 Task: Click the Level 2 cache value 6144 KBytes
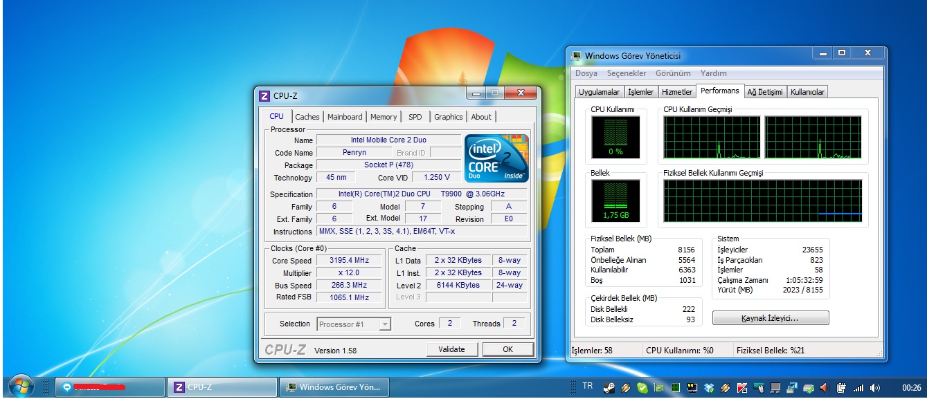(x=458, y=285)
